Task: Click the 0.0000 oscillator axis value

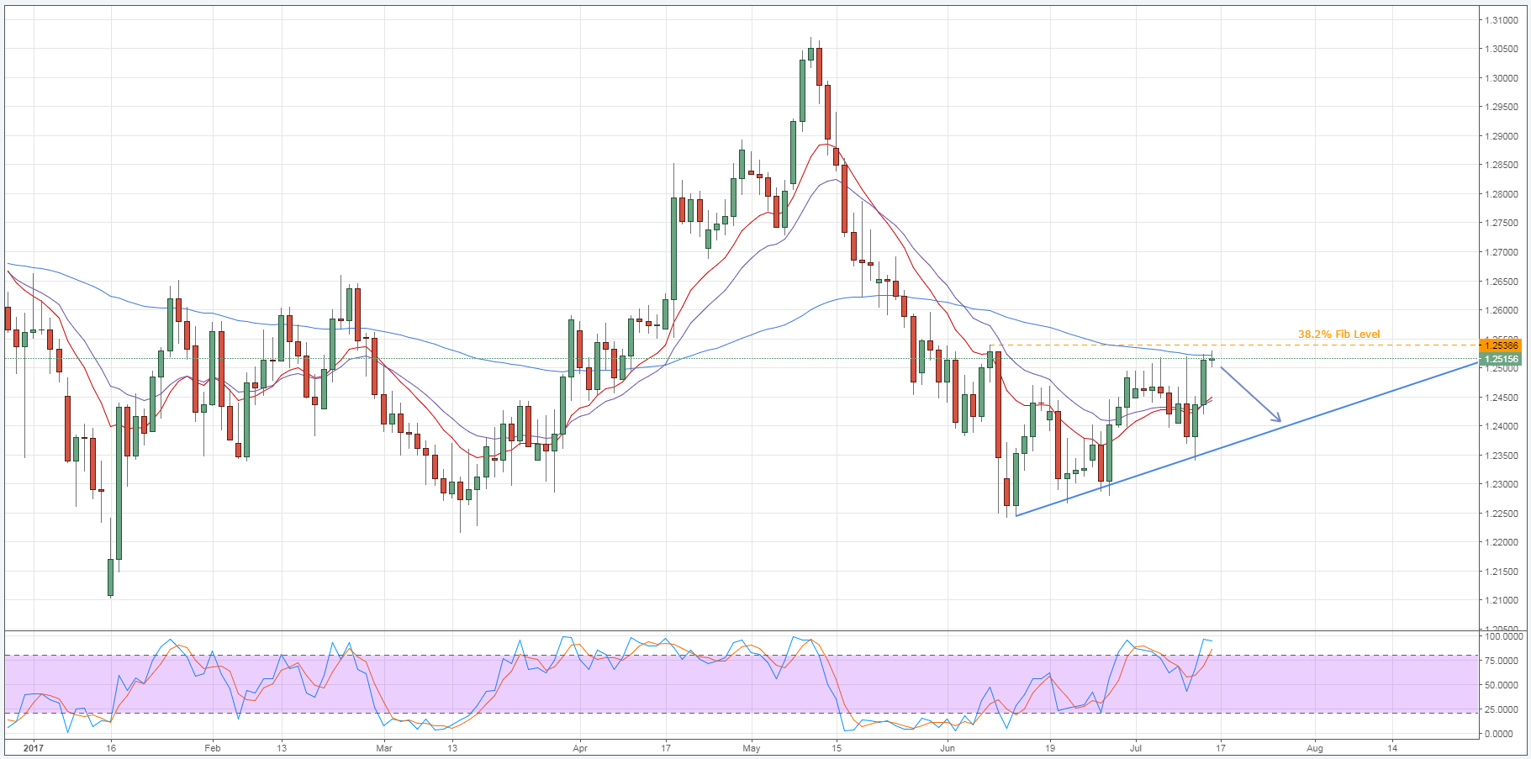Action: coord(1499,734)
